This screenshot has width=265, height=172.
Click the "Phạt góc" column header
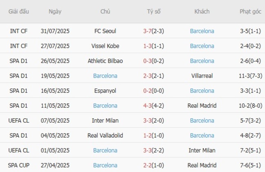pyautogui.click(x=250, y=11)
